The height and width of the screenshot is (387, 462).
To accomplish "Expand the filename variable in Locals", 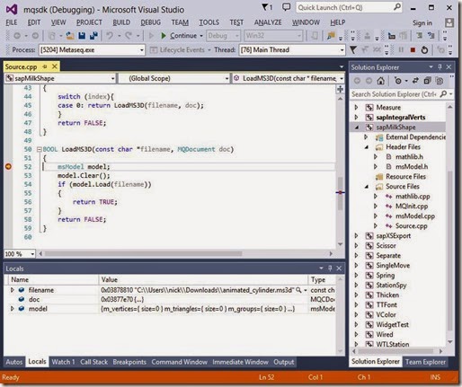I will click(13, 290).
